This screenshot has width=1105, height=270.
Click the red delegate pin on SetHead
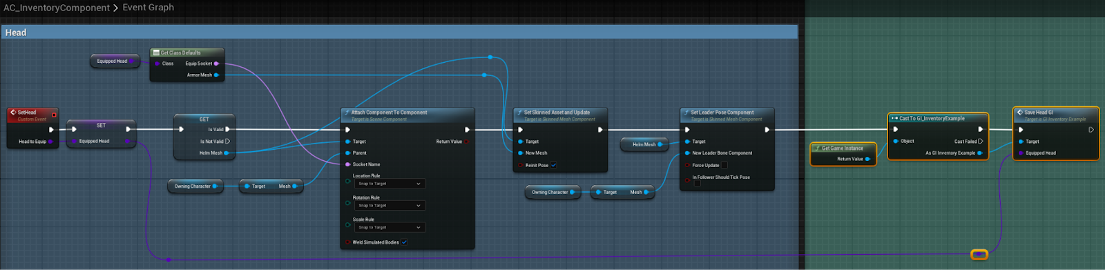click(x=54, y=115)
